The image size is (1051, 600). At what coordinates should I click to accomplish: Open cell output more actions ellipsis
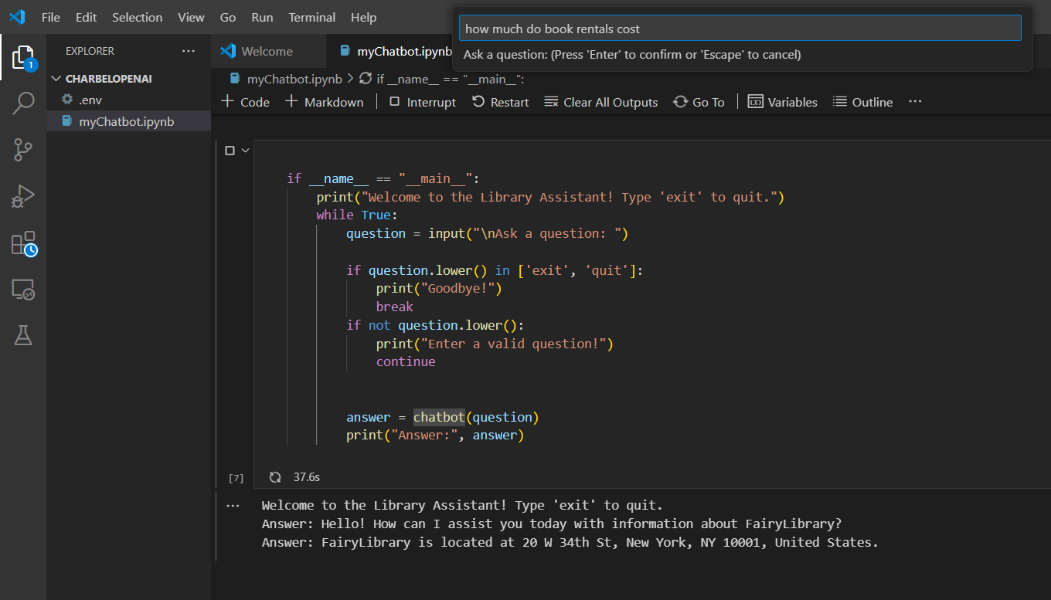tap(233, 506)
